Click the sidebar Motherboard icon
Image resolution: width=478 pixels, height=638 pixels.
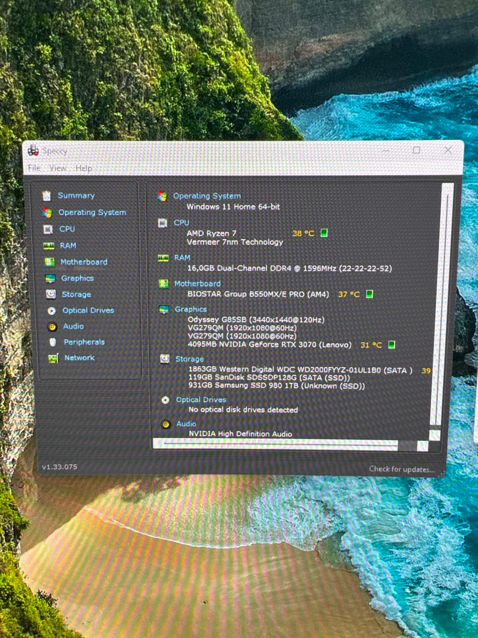(49, 262)
